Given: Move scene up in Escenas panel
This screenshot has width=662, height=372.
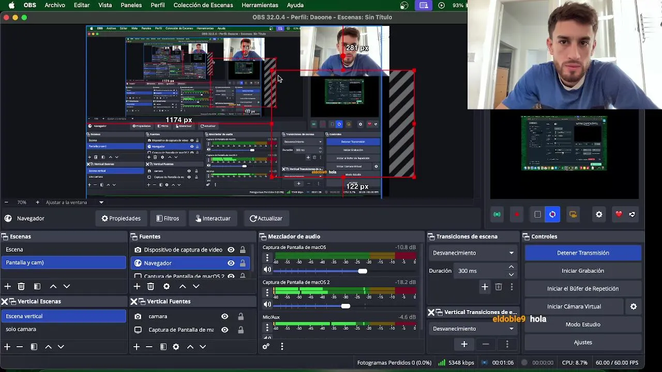Looking at the screenshot, I should (x=53, y=286).
